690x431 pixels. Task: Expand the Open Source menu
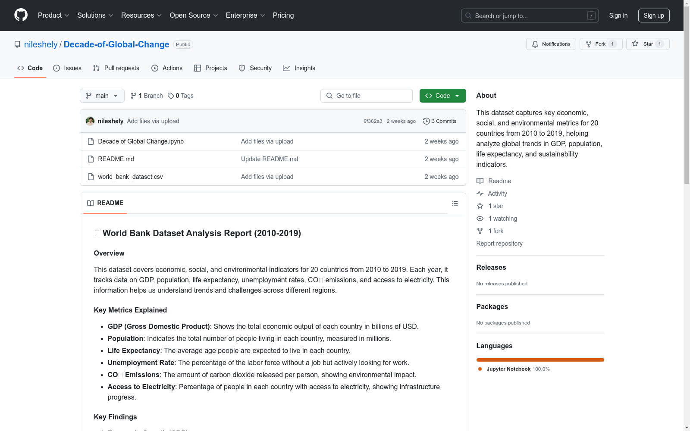[x=194, y=16]
